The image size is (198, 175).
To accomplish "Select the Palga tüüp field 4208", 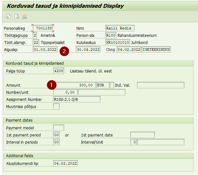I will coord(59,71).
